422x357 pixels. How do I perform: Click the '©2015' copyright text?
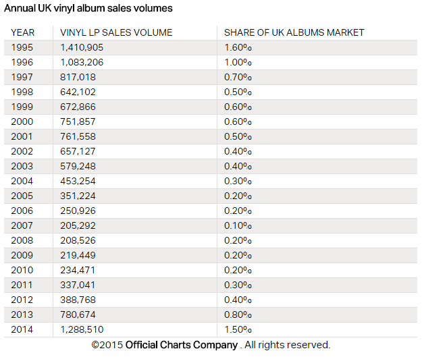[x=107, y=345]
